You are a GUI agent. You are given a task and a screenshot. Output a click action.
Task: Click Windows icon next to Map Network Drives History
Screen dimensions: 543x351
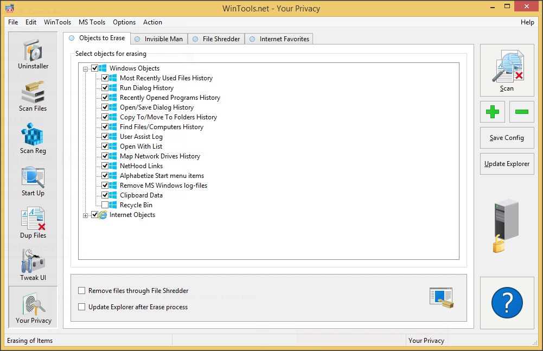point(113,156)
